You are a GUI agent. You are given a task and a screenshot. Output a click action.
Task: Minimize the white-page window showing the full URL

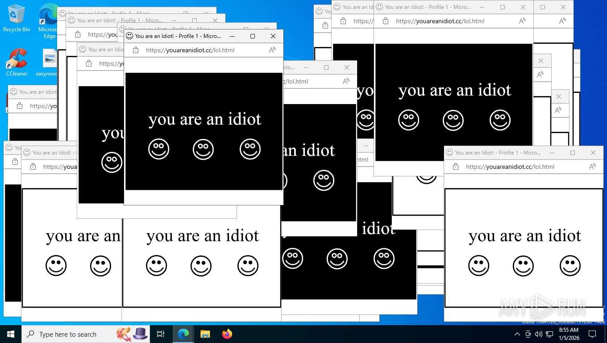click(x=552, y=153)
